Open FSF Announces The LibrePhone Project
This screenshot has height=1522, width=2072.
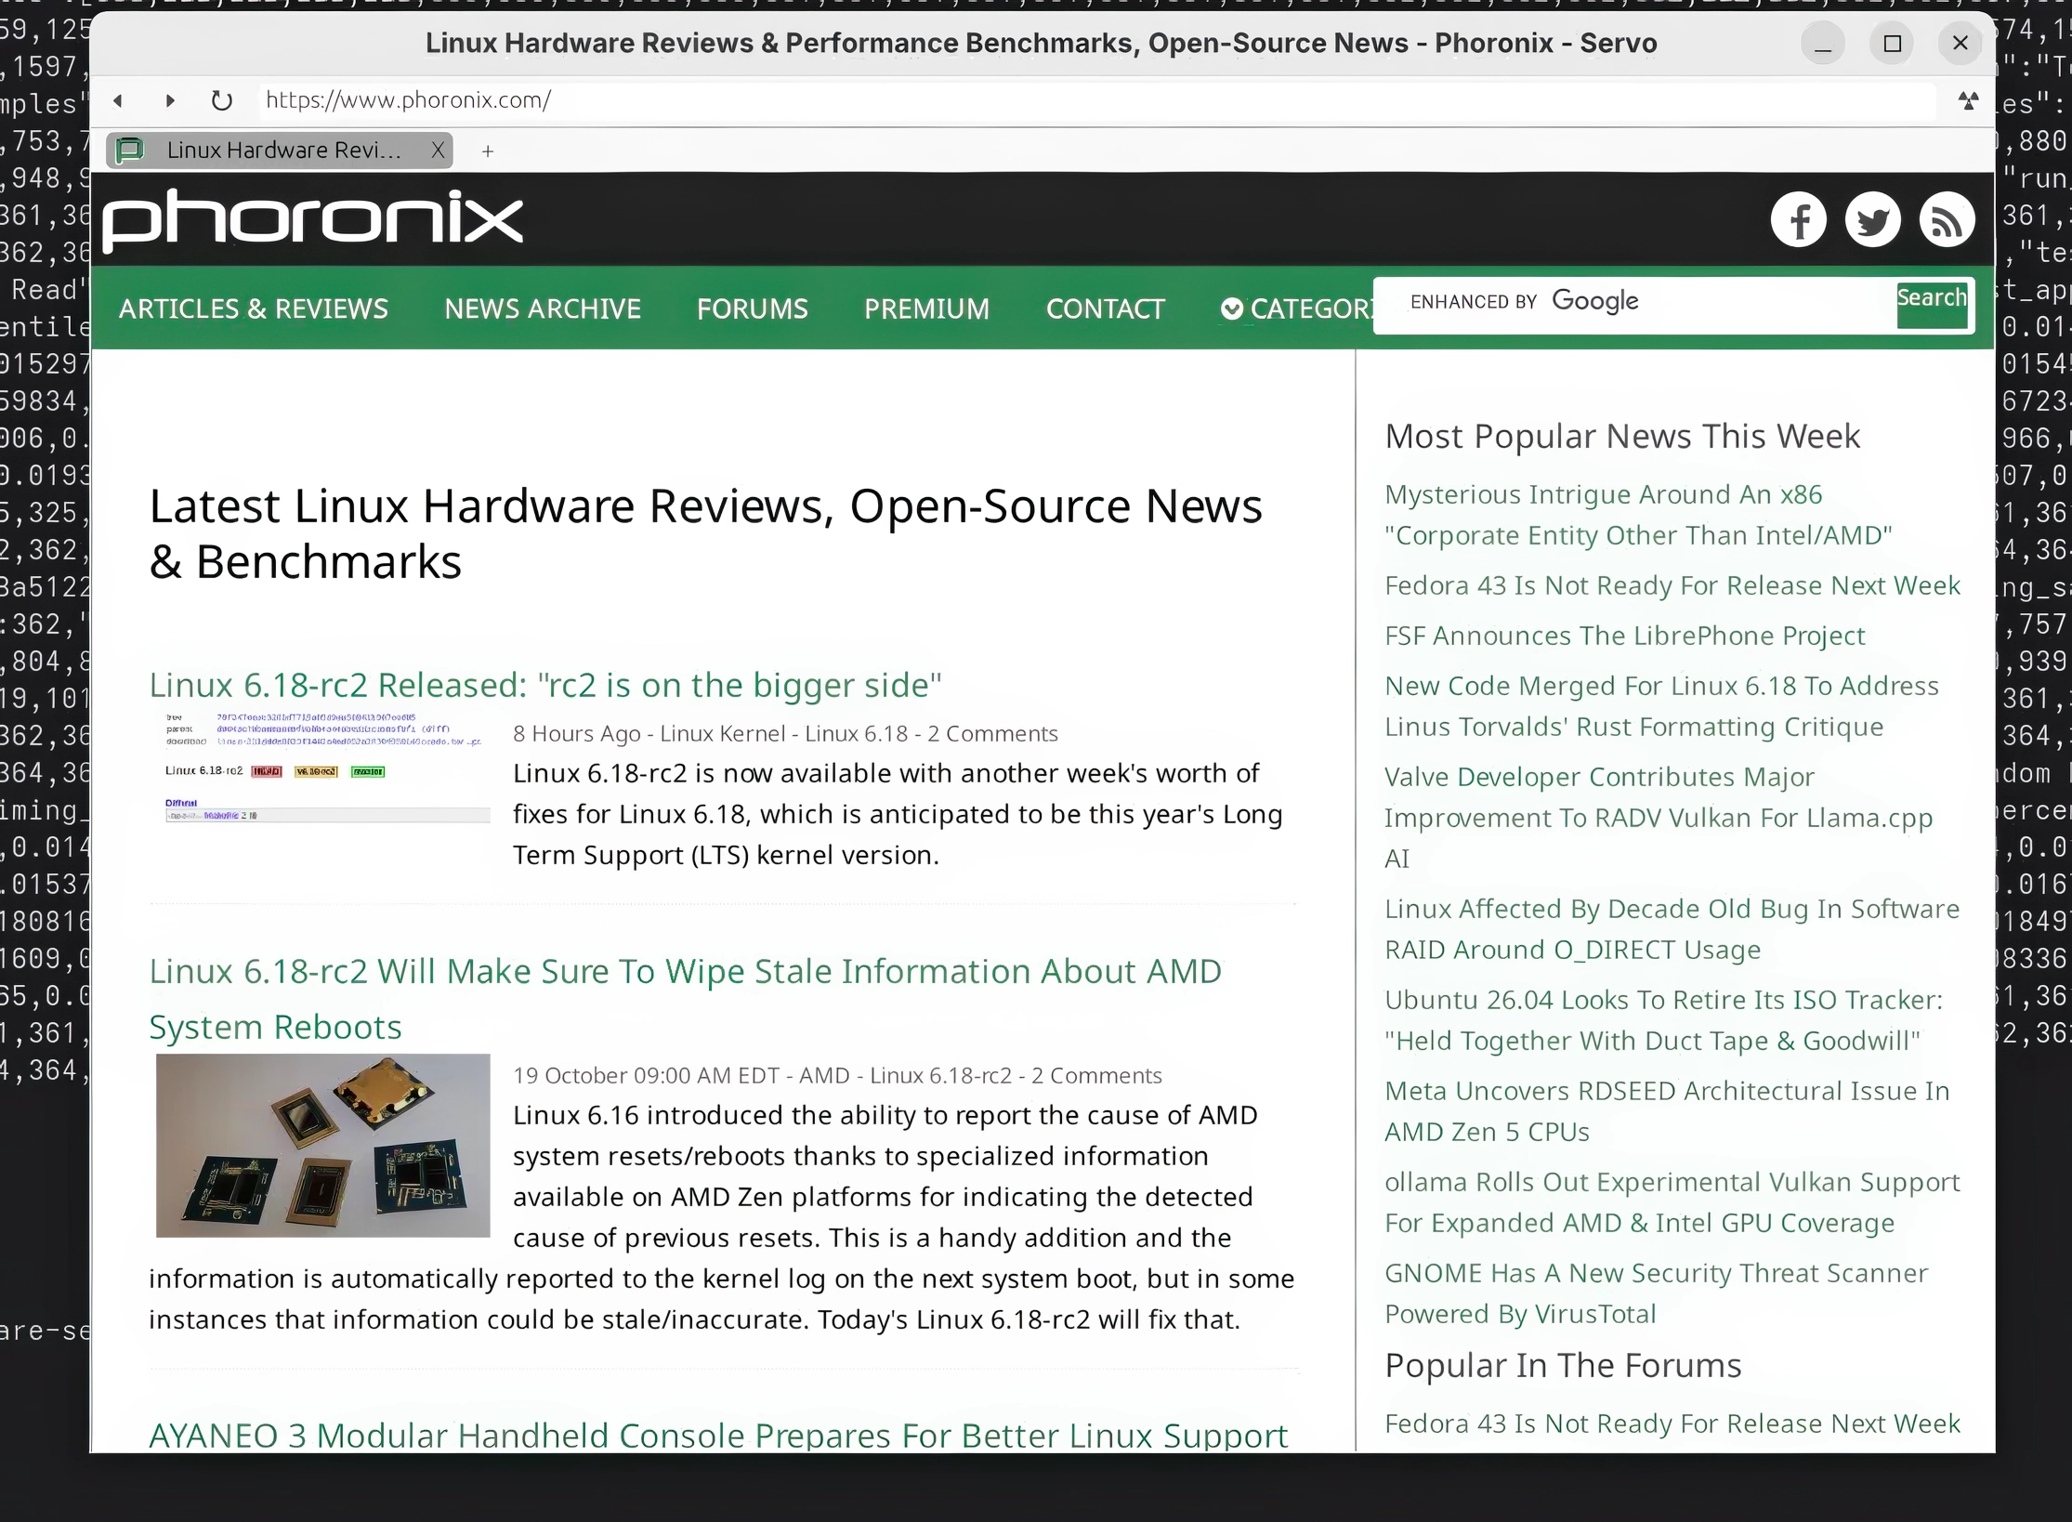pos(1624,636)
